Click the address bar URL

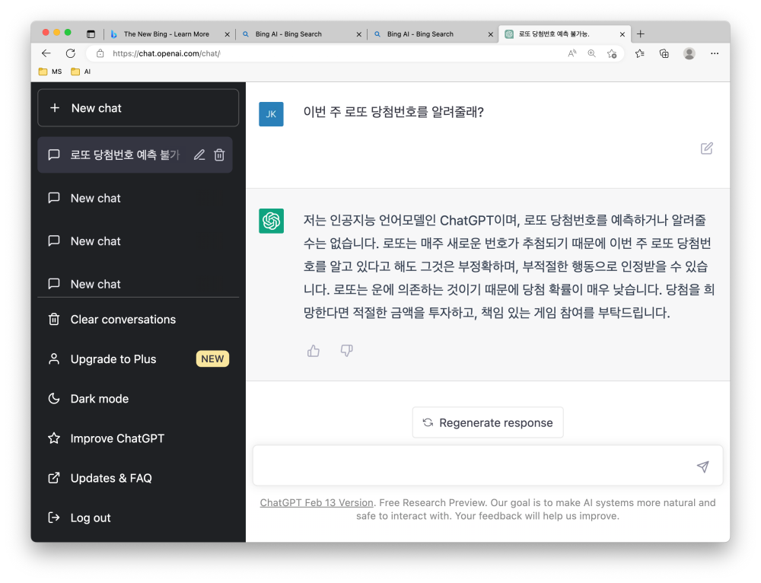pyautogui.click(x=167, y=53)
